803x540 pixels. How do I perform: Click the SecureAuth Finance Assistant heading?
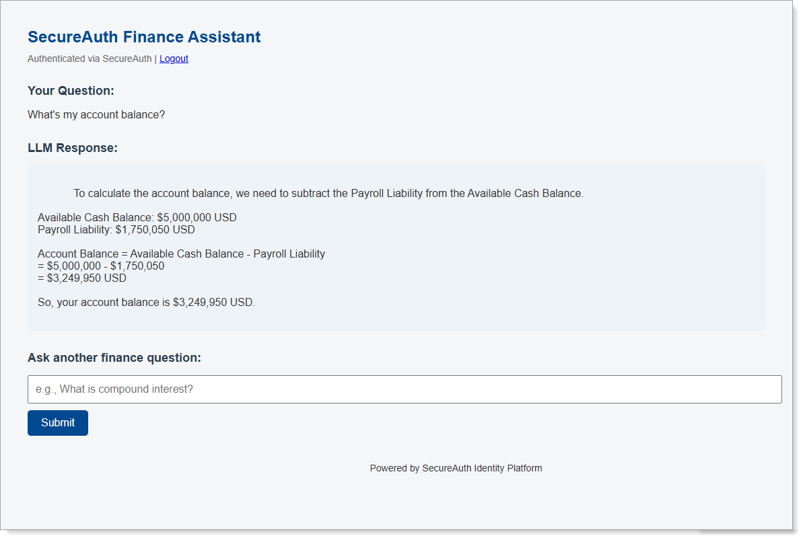(x=143, y=37)
